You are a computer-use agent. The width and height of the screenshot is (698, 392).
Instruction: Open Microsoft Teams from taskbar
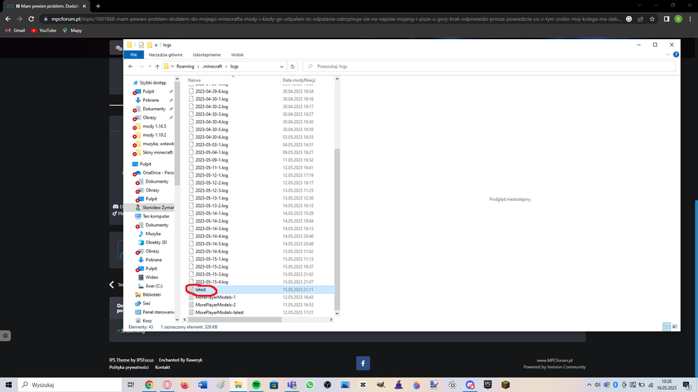[x=292, y=385]
